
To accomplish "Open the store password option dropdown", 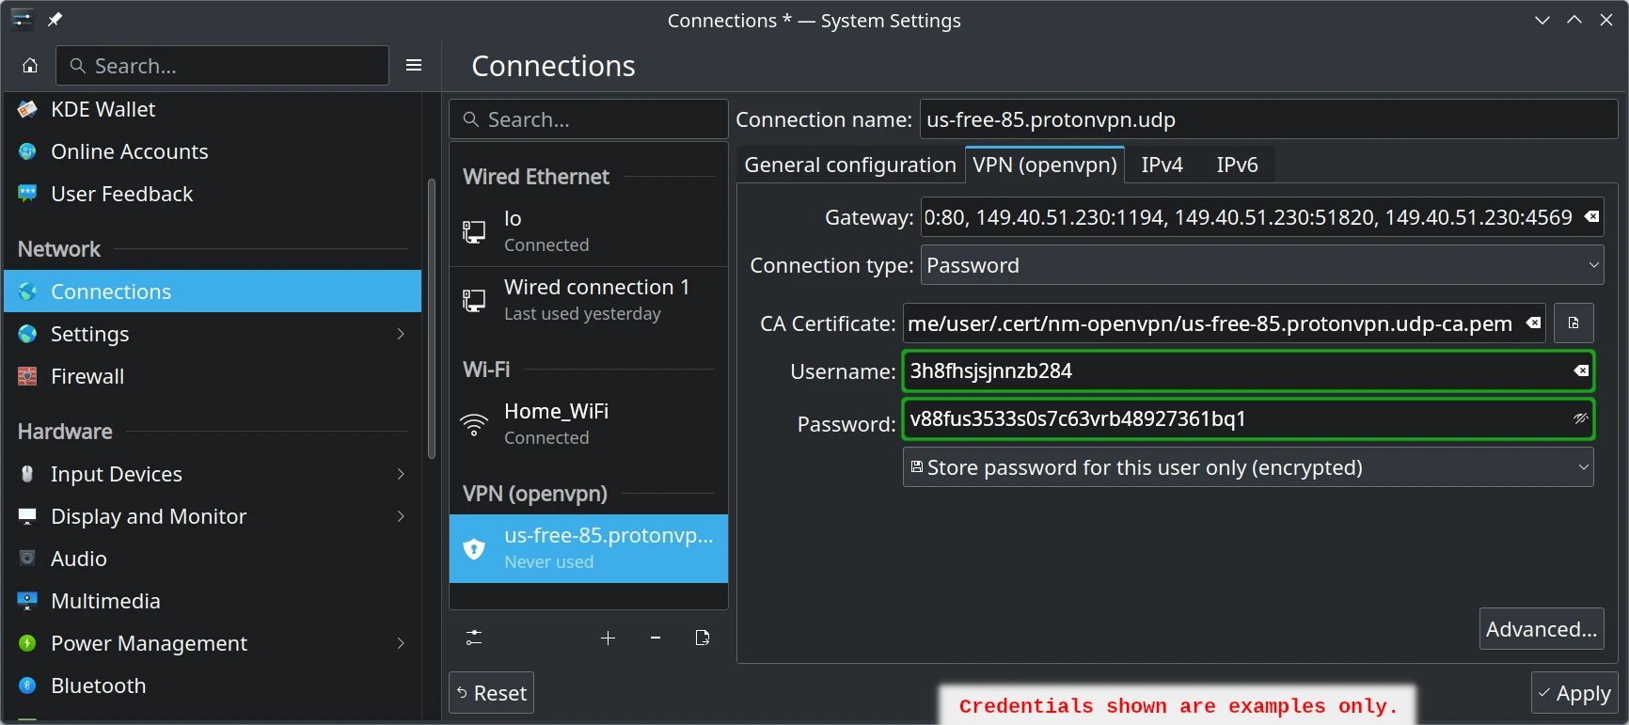I will (x=1247, y=467).
